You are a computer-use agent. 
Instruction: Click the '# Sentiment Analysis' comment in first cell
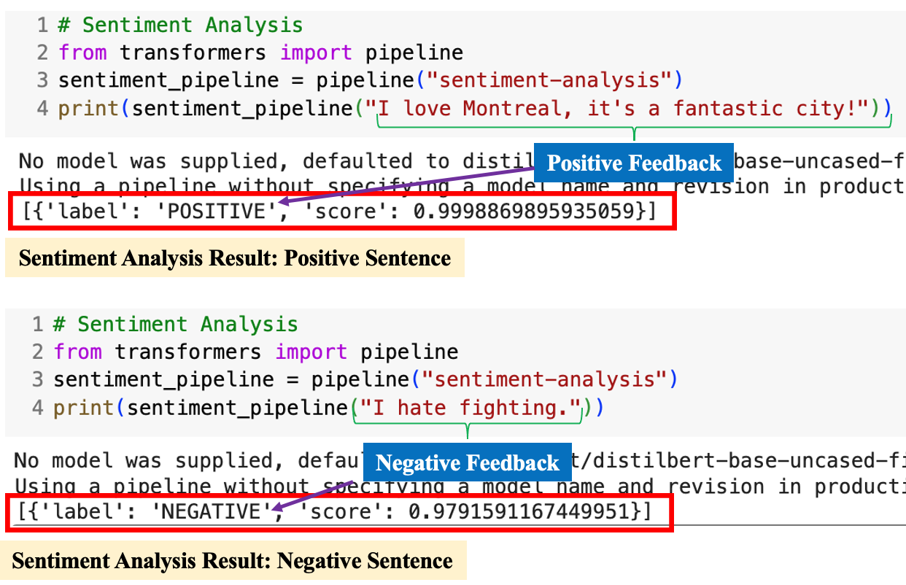click(180, 26)
